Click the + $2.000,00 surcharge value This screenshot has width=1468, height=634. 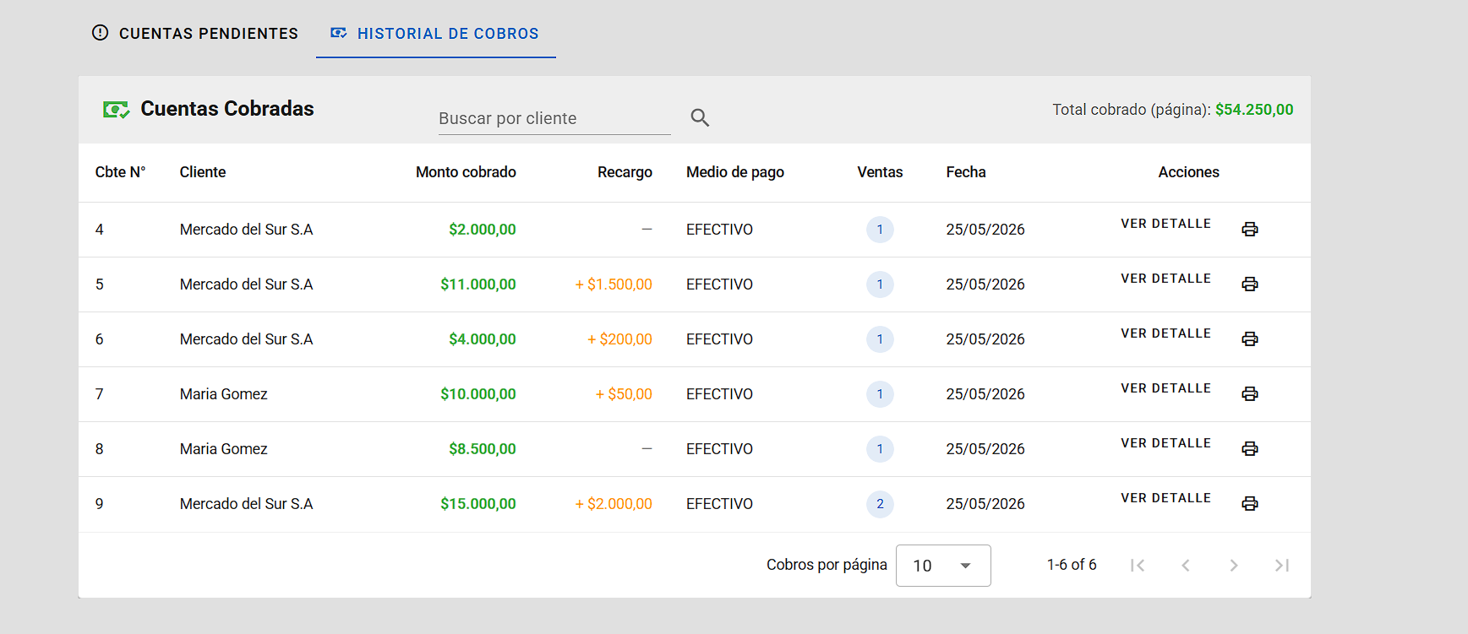[x=614, y=504]
